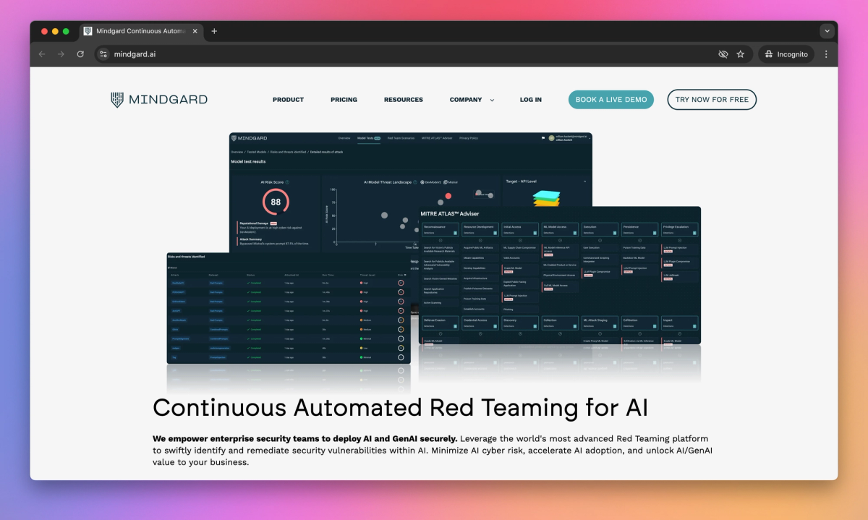Viewport: 868px width, 520px height.
Task: Expand the circle under the Execution column
Action: (x=600, y=240)
